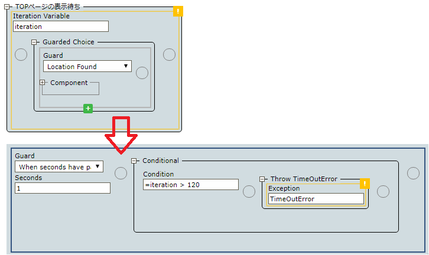The image size is (429, 255).
Task: Select the circle connector beside the Location Found guard
Action: 142,73
